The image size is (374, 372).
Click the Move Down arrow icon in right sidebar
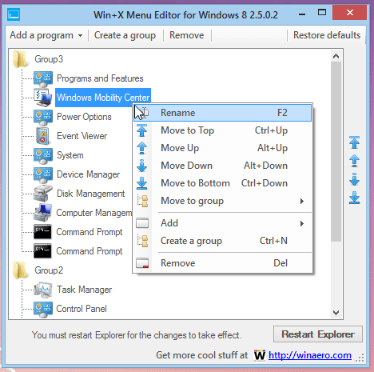354,179
